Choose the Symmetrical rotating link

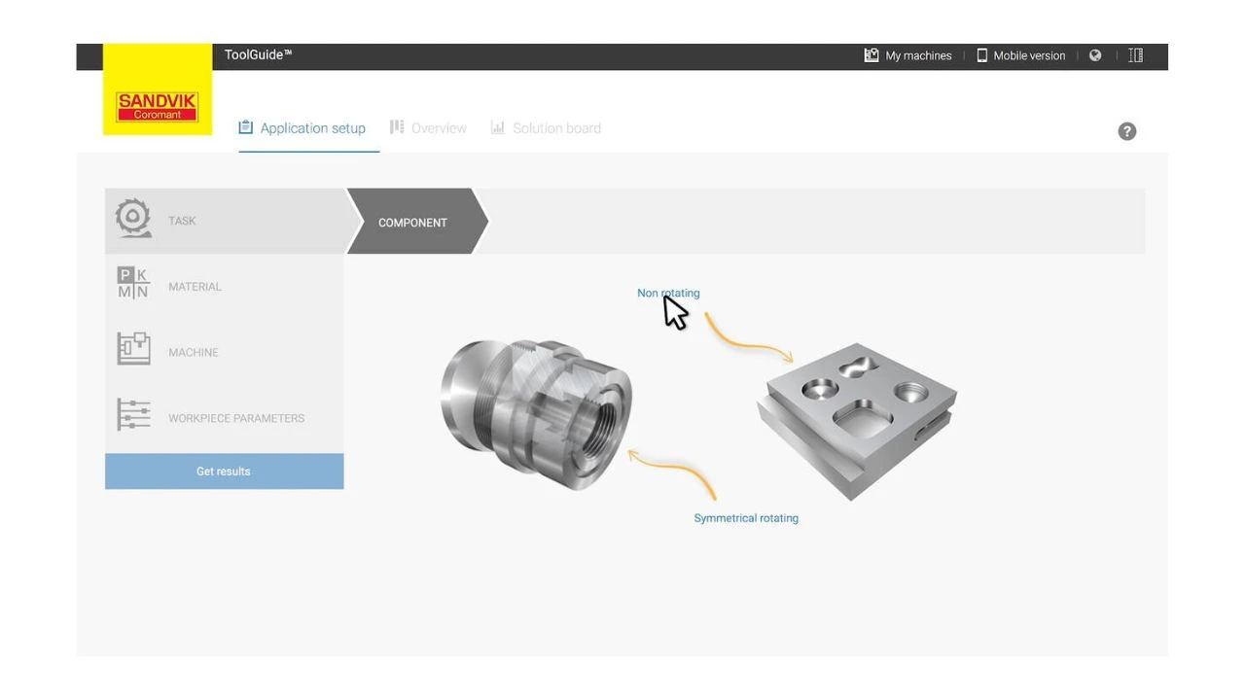point(746,518)
